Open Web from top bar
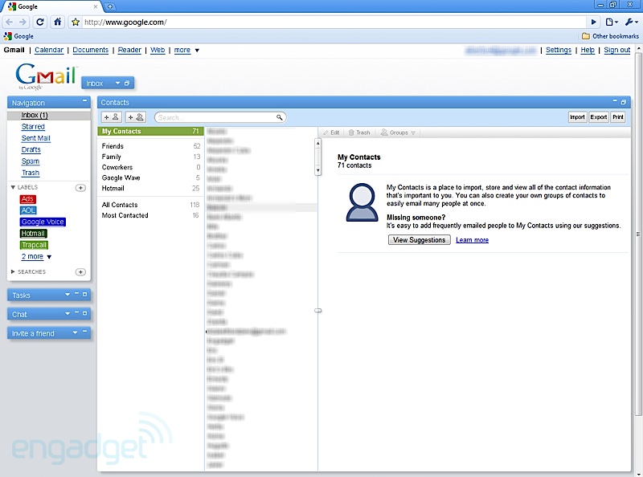The width and height of the screenshot is (643, 477). [158, 50]
